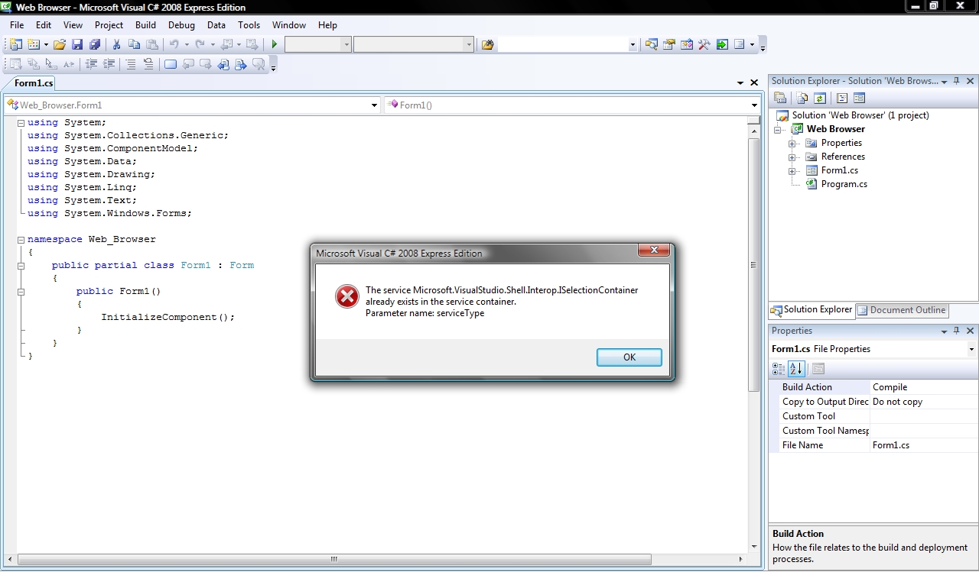The image size is (979, 572).
Task: Cut selection with the scissors icon
Action: (x=117, y=45)
